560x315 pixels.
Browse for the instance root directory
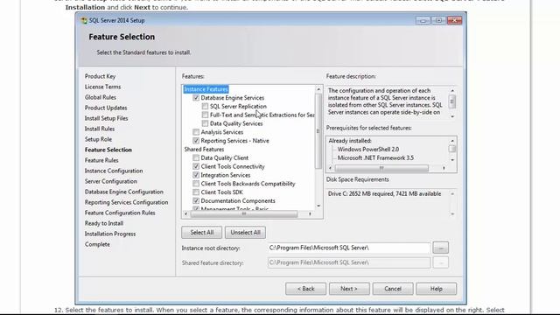click(441, 248)
